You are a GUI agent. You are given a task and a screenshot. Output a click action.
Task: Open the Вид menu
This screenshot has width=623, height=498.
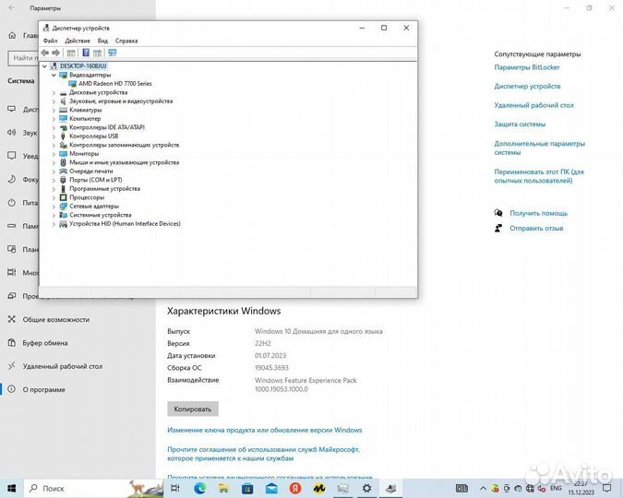[x=102, y=41]
